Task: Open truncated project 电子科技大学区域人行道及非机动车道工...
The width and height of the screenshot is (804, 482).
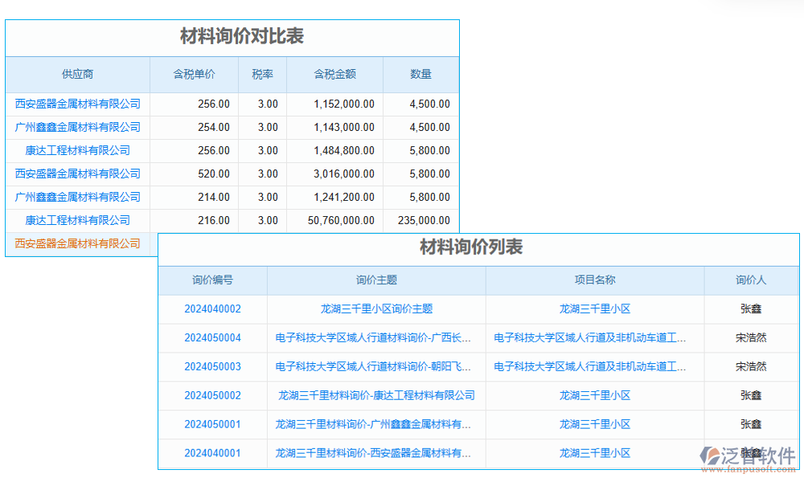Action: (x=591, y=337)
